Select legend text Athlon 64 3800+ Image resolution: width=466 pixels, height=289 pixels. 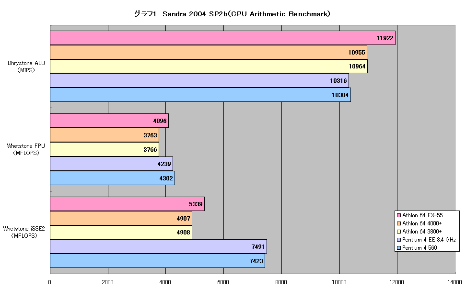(422, 232)
